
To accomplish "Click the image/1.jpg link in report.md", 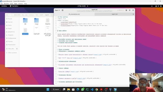I will [x=97, y=54].
